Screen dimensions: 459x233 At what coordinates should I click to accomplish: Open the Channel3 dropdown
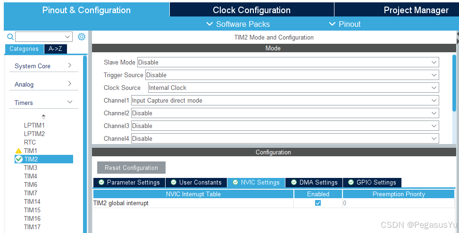point(285,126)
